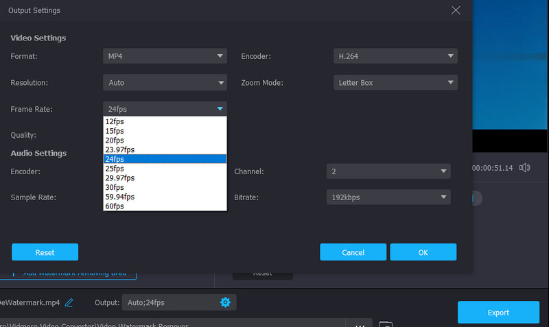Click the blue Export button

click(498, 313)
